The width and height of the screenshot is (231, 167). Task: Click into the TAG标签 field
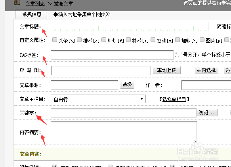[x=112, y=55]
